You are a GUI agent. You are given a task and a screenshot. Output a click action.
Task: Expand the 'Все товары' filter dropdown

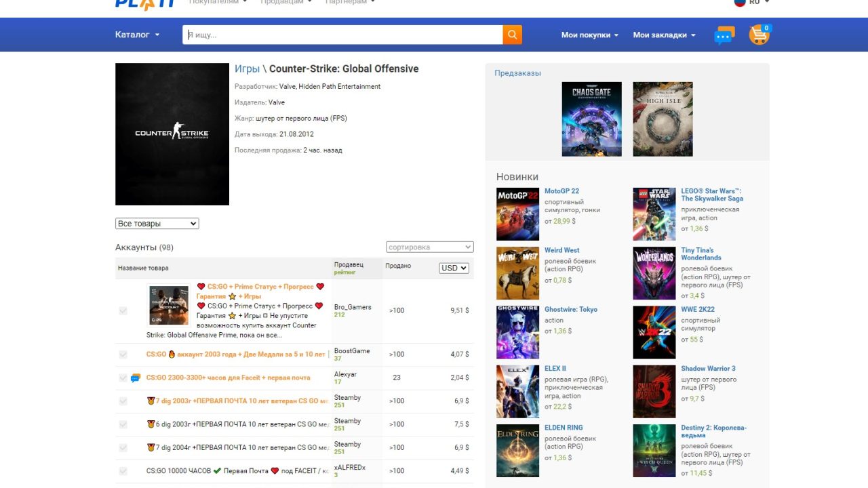[157, 224]
